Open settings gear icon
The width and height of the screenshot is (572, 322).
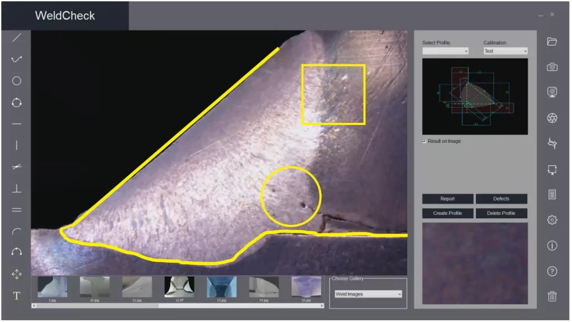tap(552, 220)
